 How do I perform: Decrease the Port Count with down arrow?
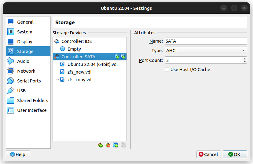point(245,62)
